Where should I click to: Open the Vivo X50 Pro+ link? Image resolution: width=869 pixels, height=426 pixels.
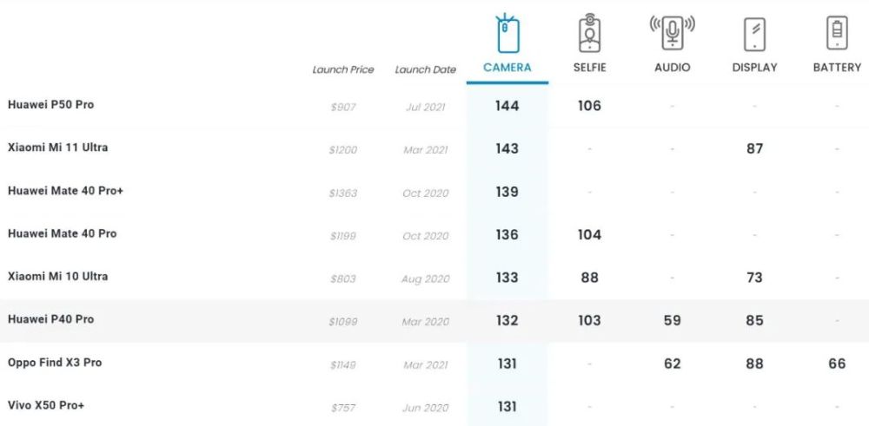46,405
